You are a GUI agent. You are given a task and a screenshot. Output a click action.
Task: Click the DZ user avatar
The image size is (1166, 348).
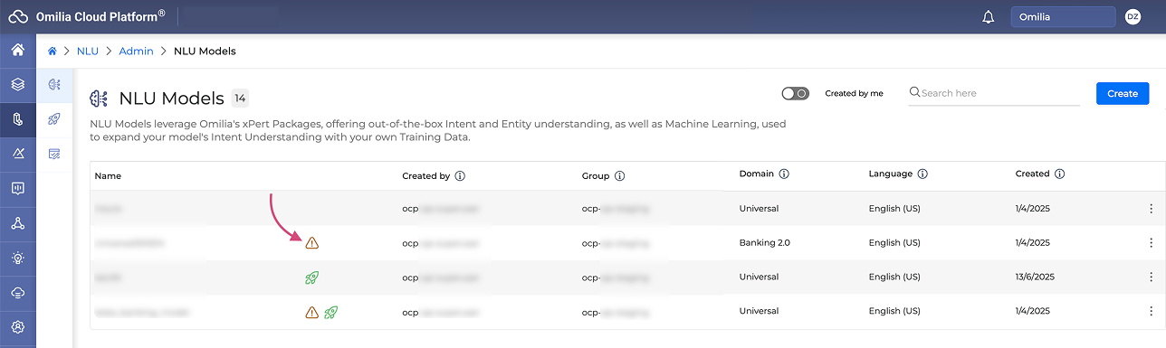tap(1133, 17)
